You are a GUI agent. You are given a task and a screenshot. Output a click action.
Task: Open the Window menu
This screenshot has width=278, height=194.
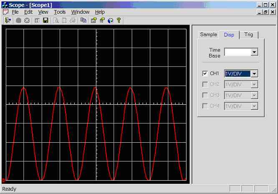click(x=80, y=12)
